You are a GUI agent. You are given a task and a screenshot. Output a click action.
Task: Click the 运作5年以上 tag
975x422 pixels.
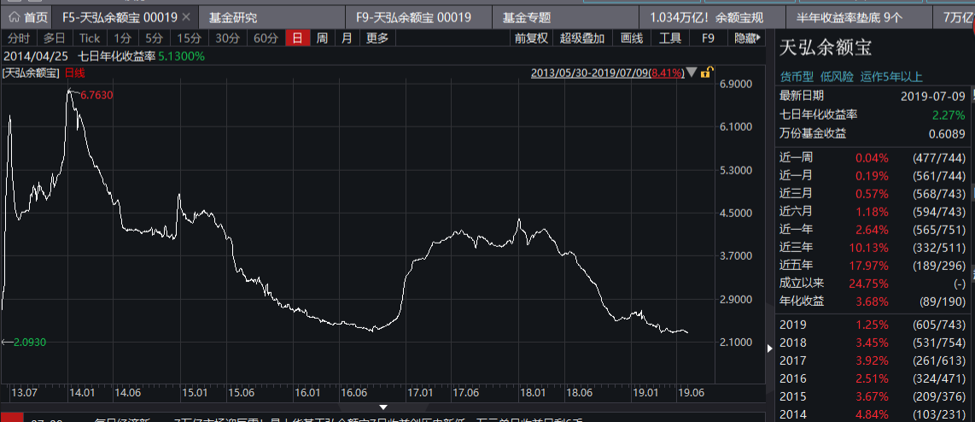coord(891,77)
